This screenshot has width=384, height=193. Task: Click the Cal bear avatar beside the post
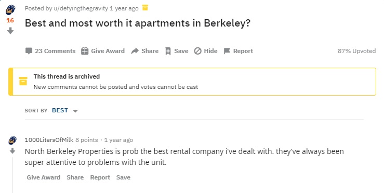10,10
